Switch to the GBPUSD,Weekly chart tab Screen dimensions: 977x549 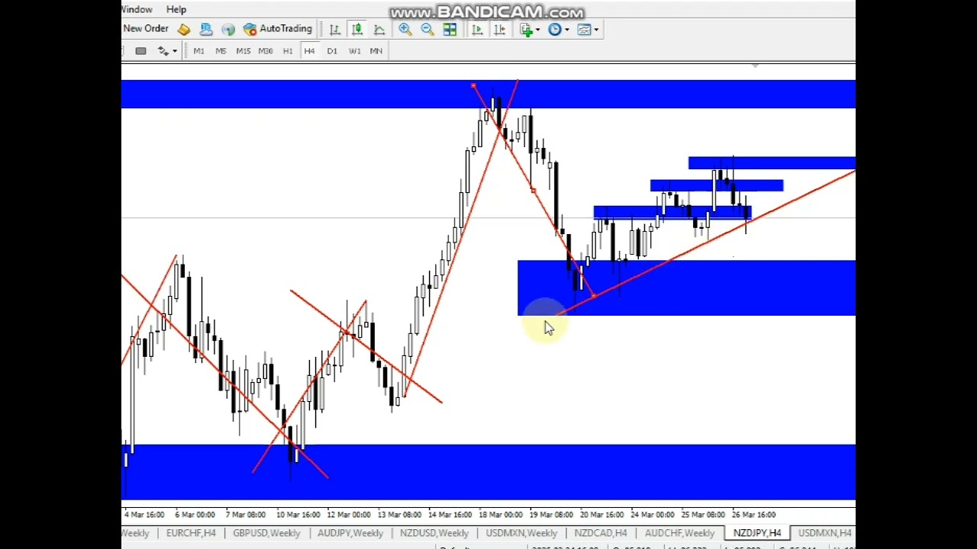pyautogui.click(x=266, y=533)
